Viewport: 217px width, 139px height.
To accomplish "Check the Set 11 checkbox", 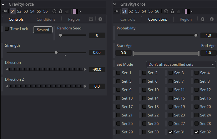I will [170, 90].
